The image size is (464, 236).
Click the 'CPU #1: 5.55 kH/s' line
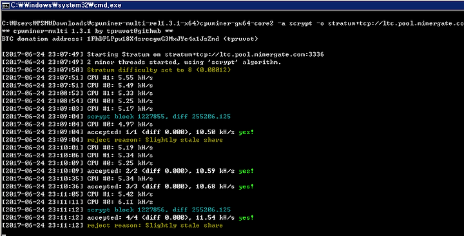[77, 77]
